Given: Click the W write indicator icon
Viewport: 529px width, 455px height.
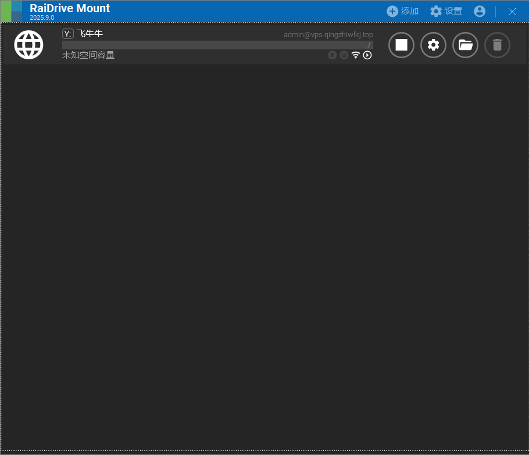Looking at the screenshot, I should pyautogui.click(x=344, y=55).
